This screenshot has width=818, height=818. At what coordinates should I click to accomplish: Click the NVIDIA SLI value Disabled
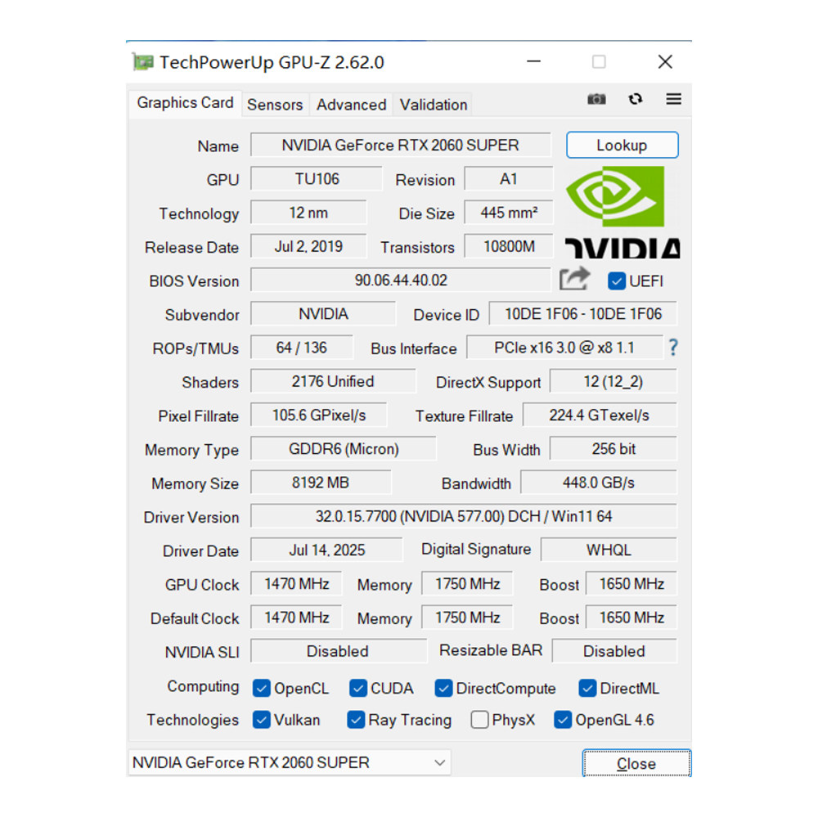[x=338, y=651]
